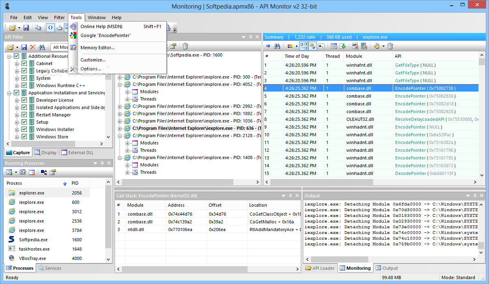
Task: Open the File menu
Action: (x=14, y=17)
